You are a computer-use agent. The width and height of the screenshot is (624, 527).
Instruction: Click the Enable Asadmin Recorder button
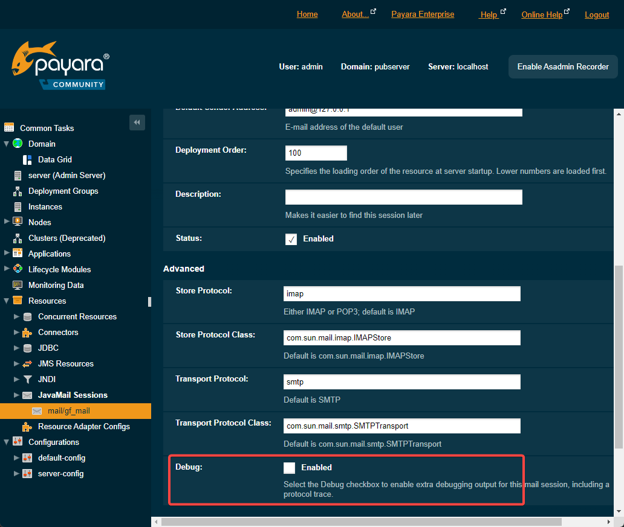coord(563,66)
